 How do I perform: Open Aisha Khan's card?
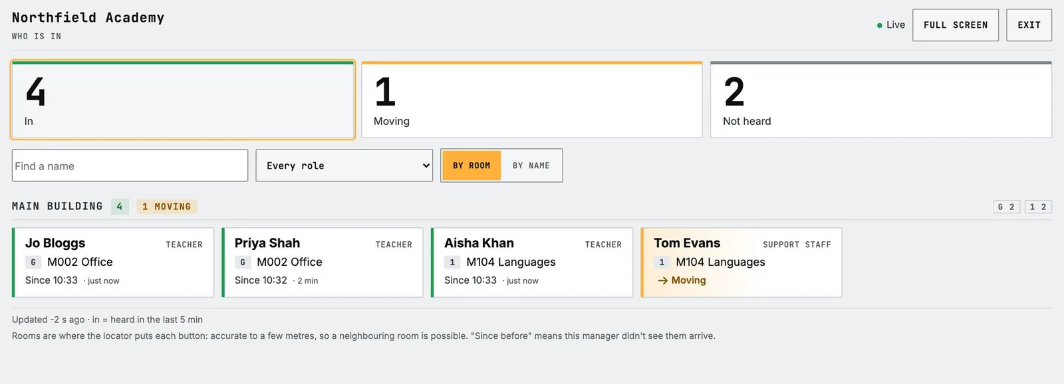click(x=532, y=262)
